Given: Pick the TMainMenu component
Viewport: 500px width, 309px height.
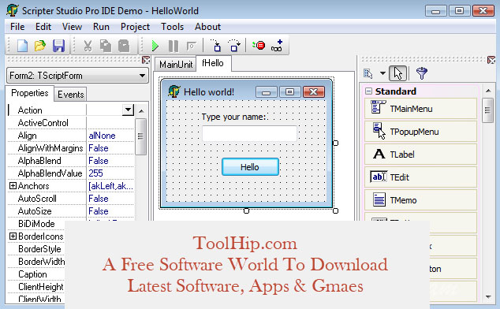Looking at the screenshot, I should coord(420,109).
